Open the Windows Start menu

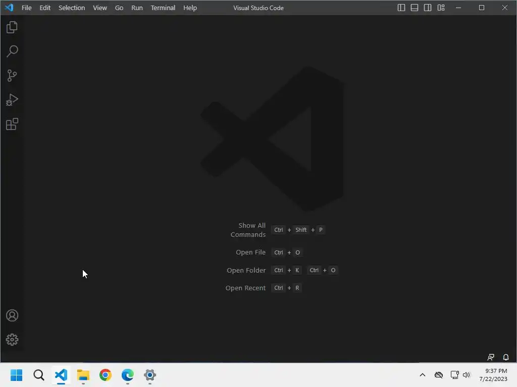[x=16, y=375]
